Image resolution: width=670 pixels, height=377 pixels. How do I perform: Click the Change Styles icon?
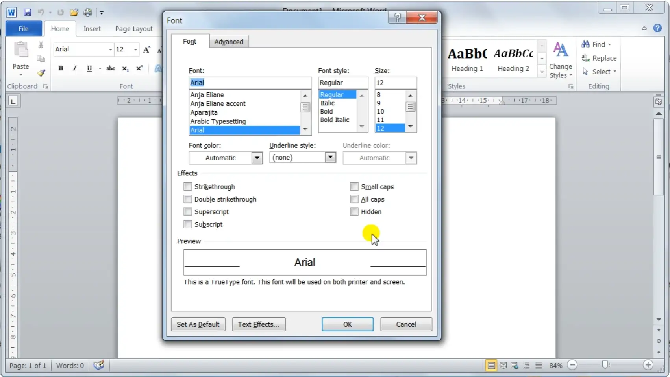pyautogui.click(x=560, y=60)
